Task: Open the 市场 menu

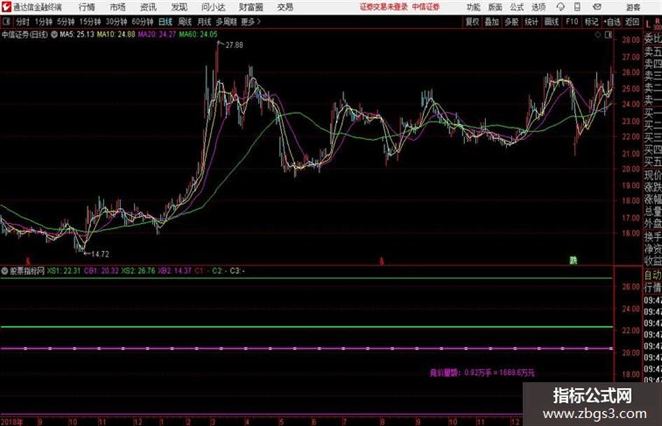Action: coord(118,7)
